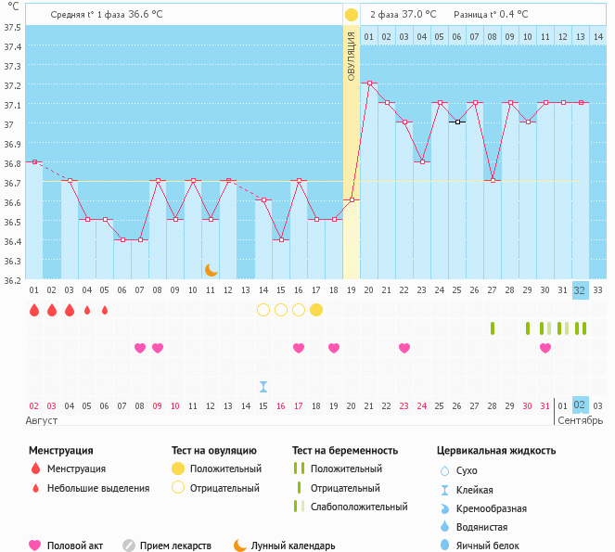Click the sticky cervical fluid icon on day 15
The width and height of the screenshot is (615, 552).
click(263, 386)
